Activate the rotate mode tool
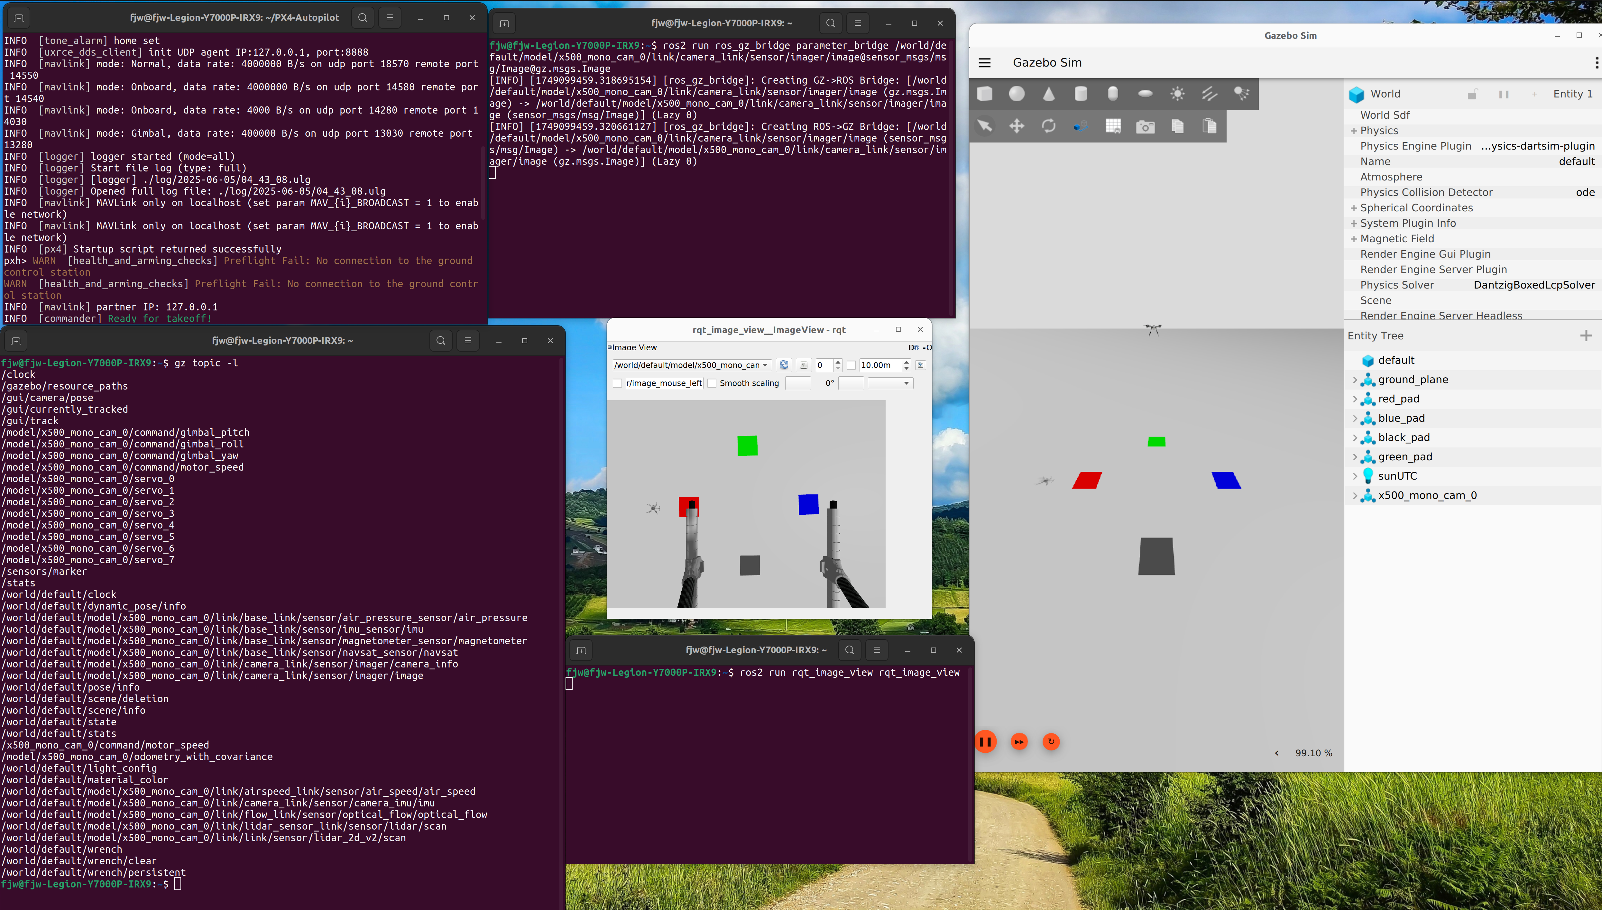 pyautogui.click(x=1049, y=126)
